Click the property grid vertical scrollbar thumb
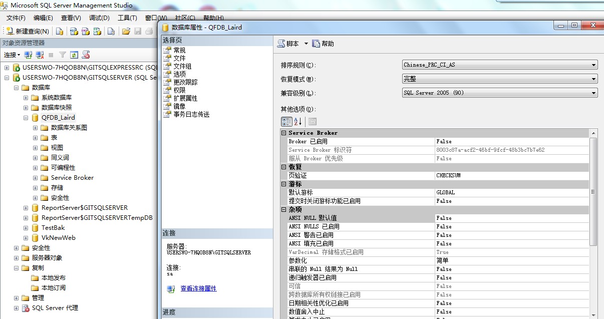Screen dimensions: 604x319 593,192
